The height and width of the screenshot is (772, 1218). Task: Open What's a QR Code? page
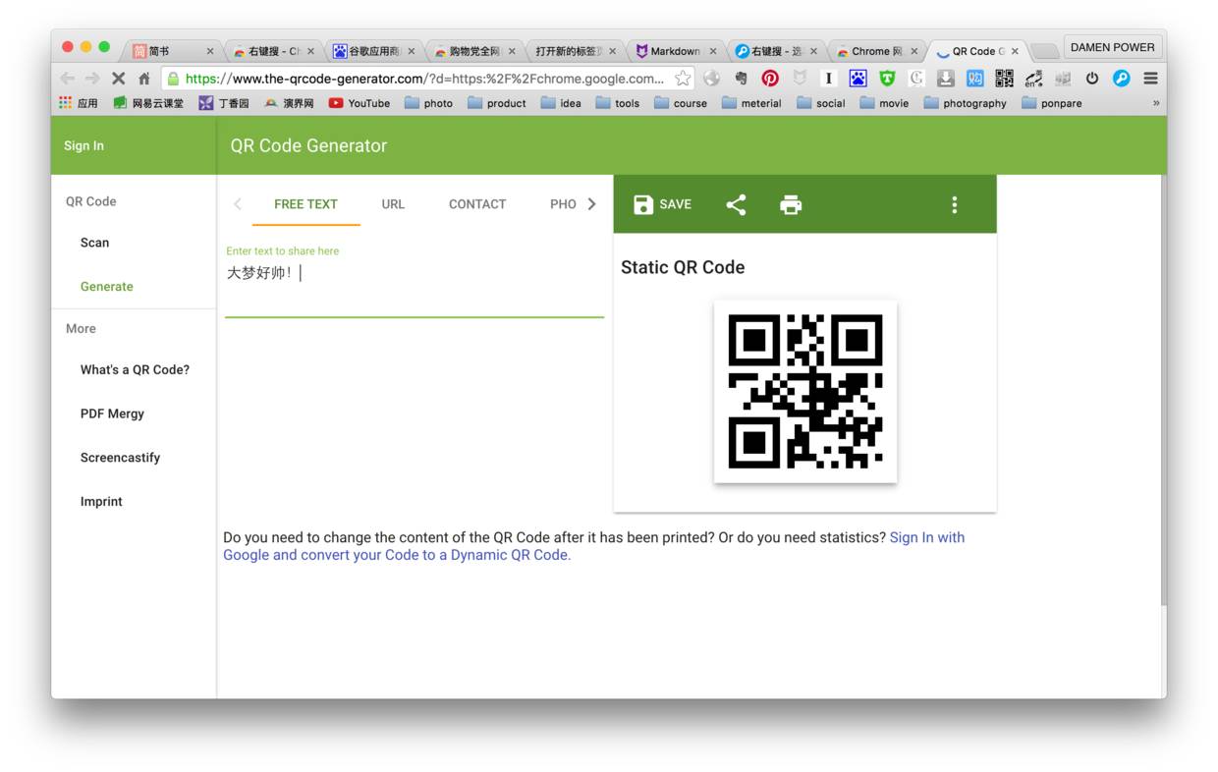(135, 370)
